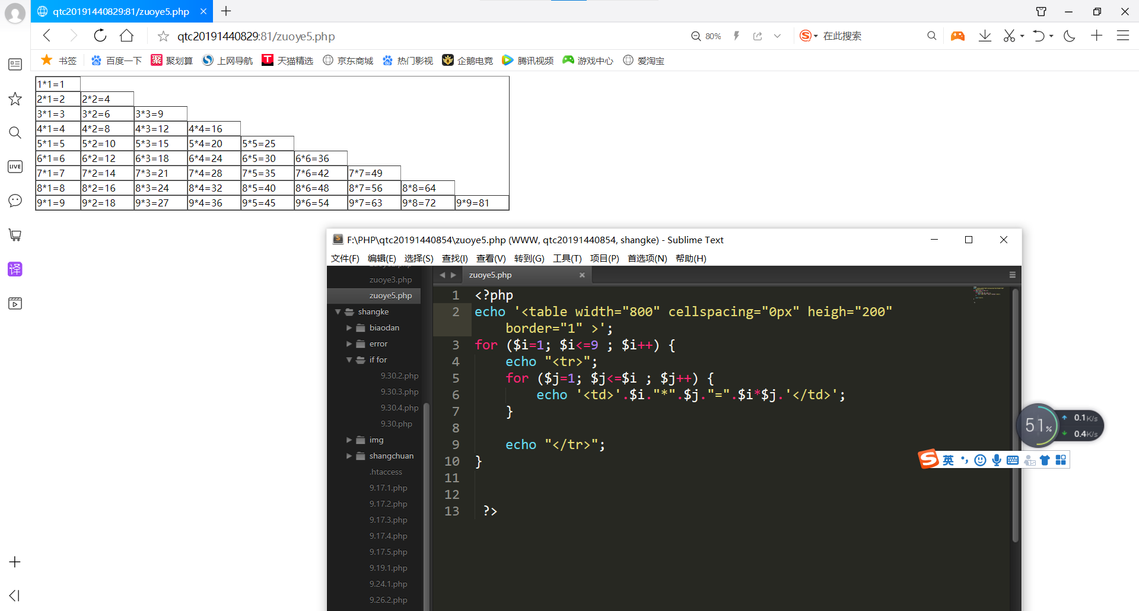The image size is (1139, 611).
Task: Toggle night mode moon icon
Action: tap(1070, 36)
